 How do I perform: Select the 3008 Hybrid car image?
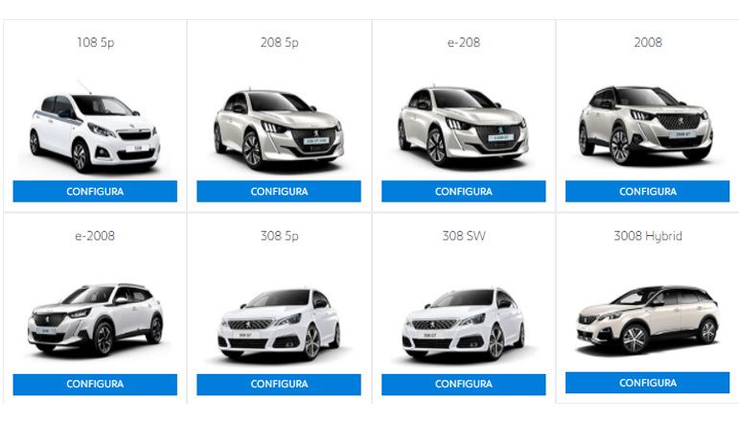648,319
